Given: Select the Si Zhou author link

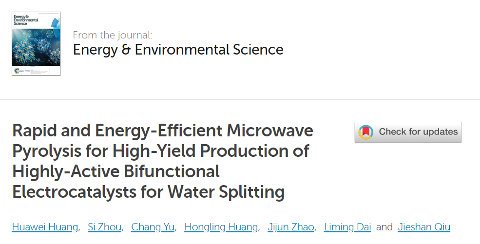Looking at the screenshot, I should [x=104, y=227].
